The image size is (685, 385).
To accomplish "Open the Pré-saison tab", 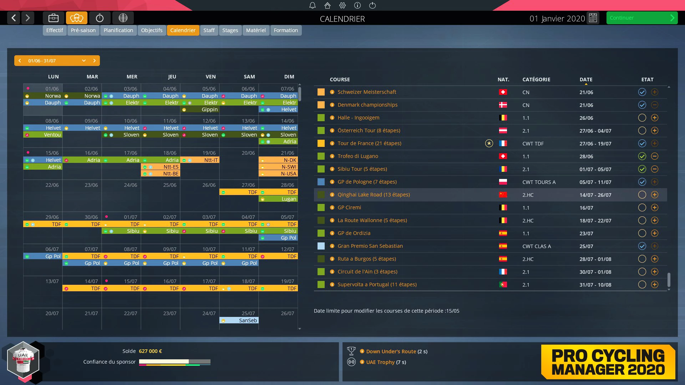I will 83,30.
